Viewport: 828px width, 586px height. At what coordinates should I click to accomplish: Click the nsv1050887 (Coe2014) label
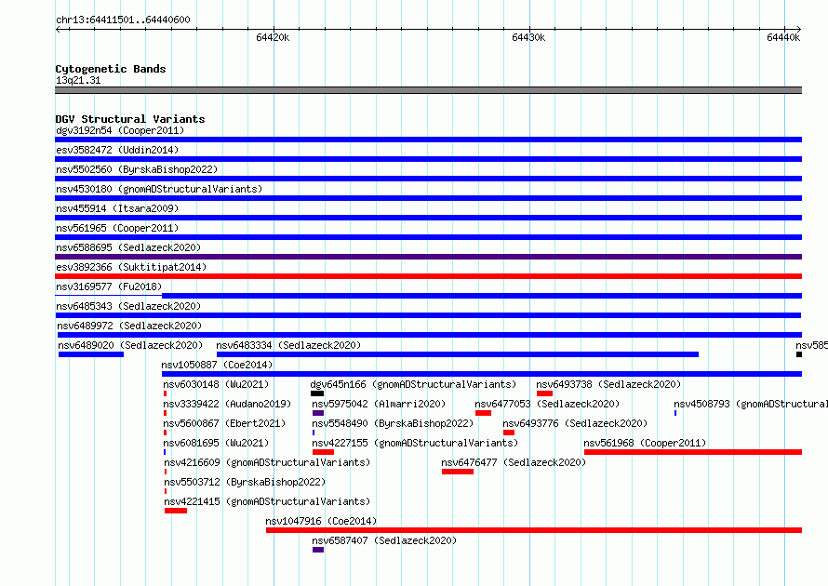(217, 365)
